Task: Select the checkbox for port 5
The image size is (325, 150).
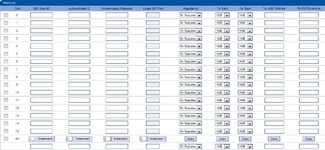Action: [x=6, y=54]
